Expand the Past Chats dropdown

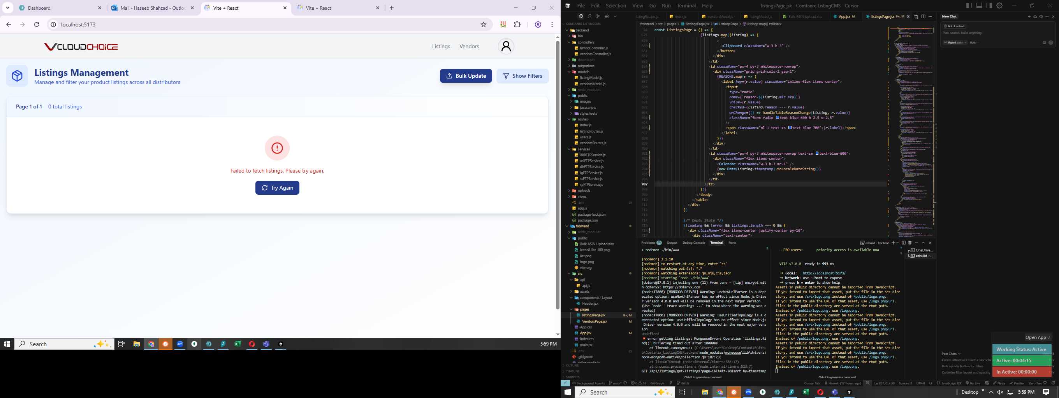951,354
